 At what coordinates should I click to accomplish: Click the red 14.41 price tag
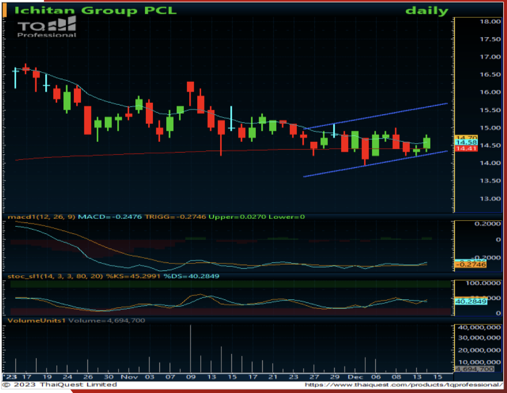466,148
